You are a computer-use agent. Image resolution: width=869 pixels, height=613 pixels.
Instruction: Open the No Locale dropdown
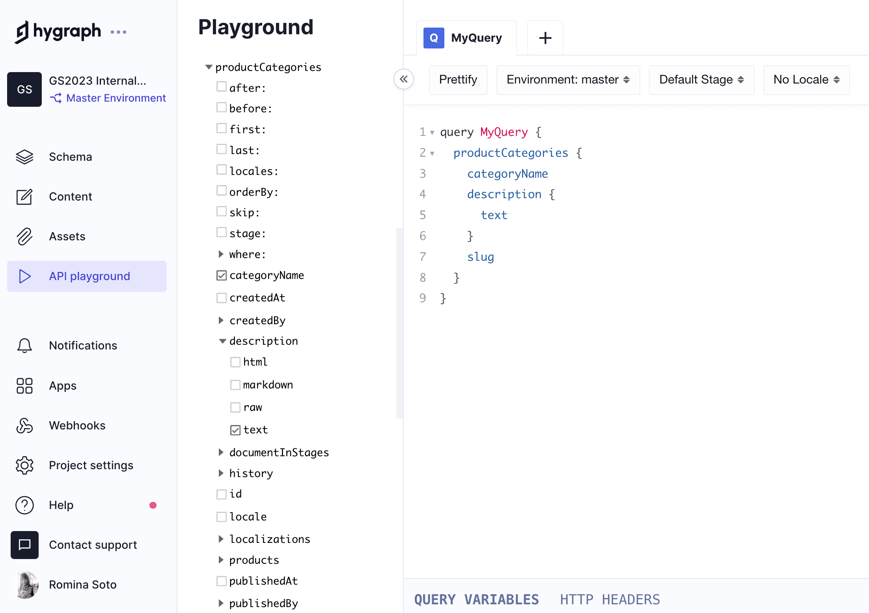(806, 80)
